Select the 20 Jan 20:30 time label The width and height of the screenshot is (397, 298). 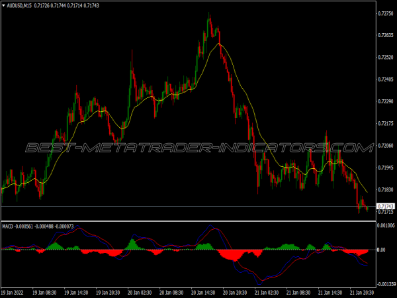pos(235,293)
